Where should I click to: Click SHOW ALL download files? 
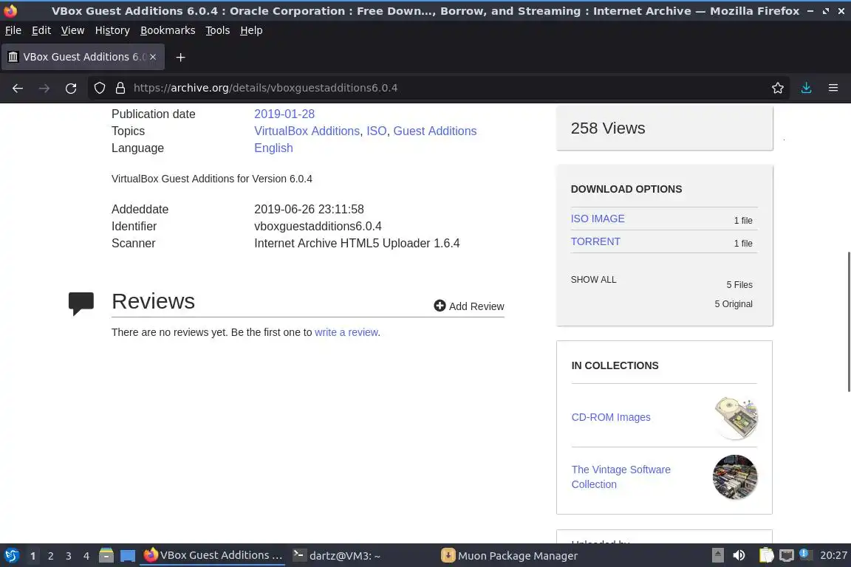click(593, 279)
